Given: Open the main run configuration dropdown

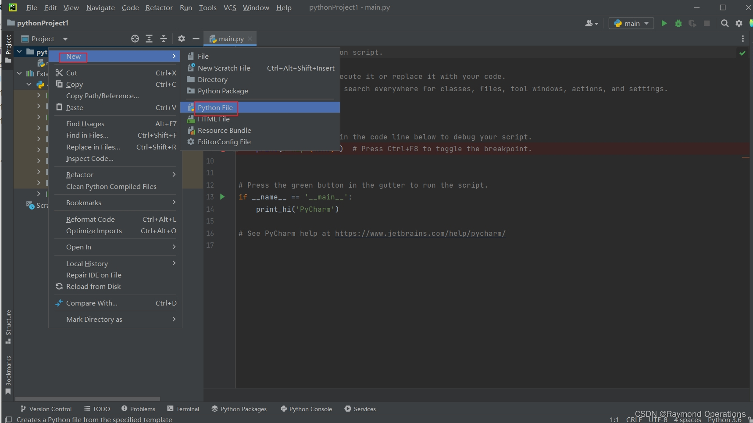Looking at the screenshot, I should click(631, 23).
